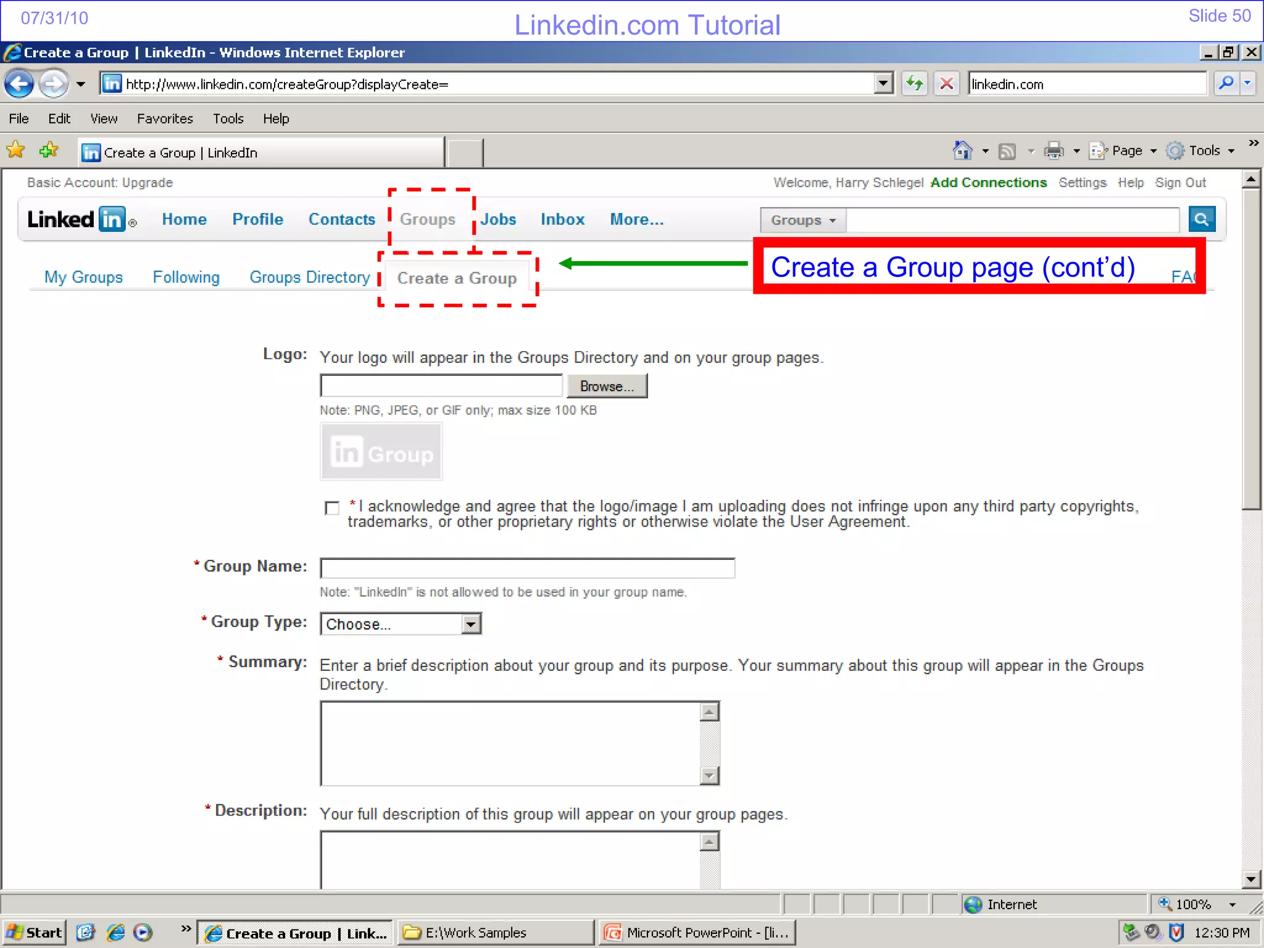Switch to the Following tab
The height and width of the screenshot is (948, 1264).
[186, 277]
